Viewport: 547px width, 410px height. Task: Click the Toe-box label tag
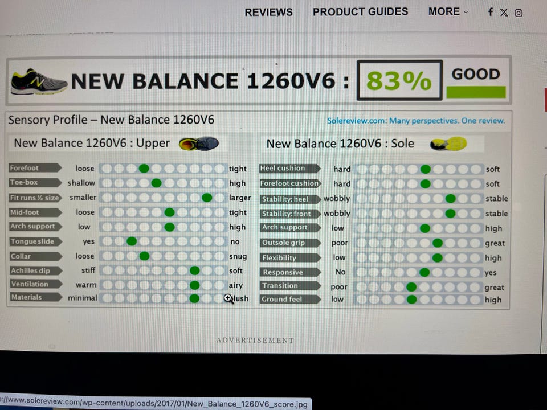click(35, 182)
